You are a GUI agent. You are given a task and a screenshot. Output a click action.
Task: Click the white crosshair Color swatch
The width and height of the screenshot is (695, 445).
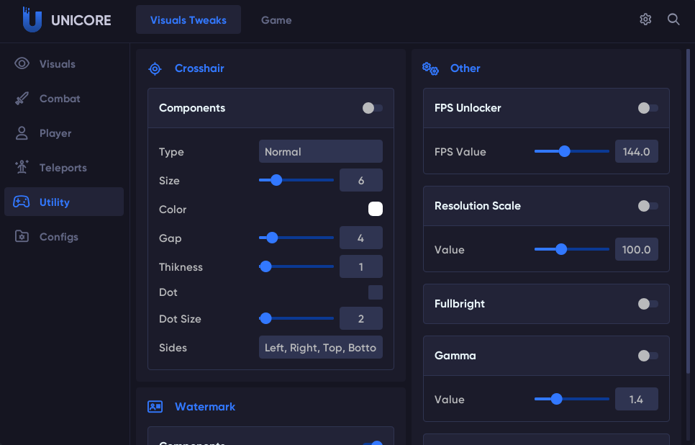pos(376,210)
